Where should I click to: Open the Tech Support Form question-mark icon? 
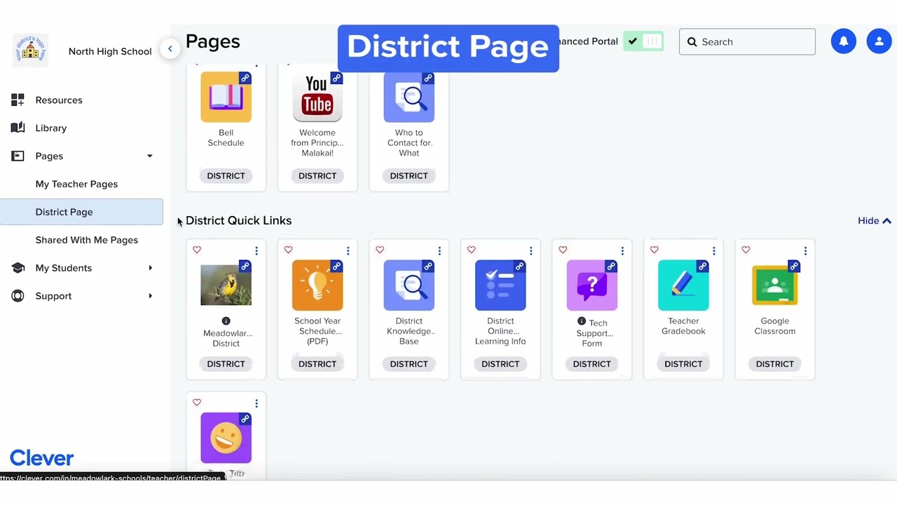[591, 285]
